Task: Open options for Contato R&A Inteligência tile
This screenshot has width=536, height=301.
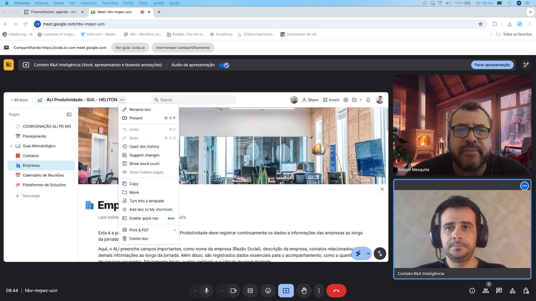Action: point(525,186)
